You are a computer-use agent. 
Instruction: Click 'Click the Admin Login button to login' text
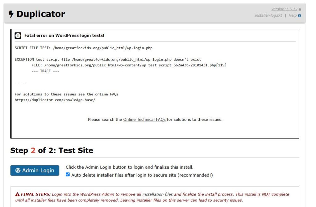(x=129, y=167)
